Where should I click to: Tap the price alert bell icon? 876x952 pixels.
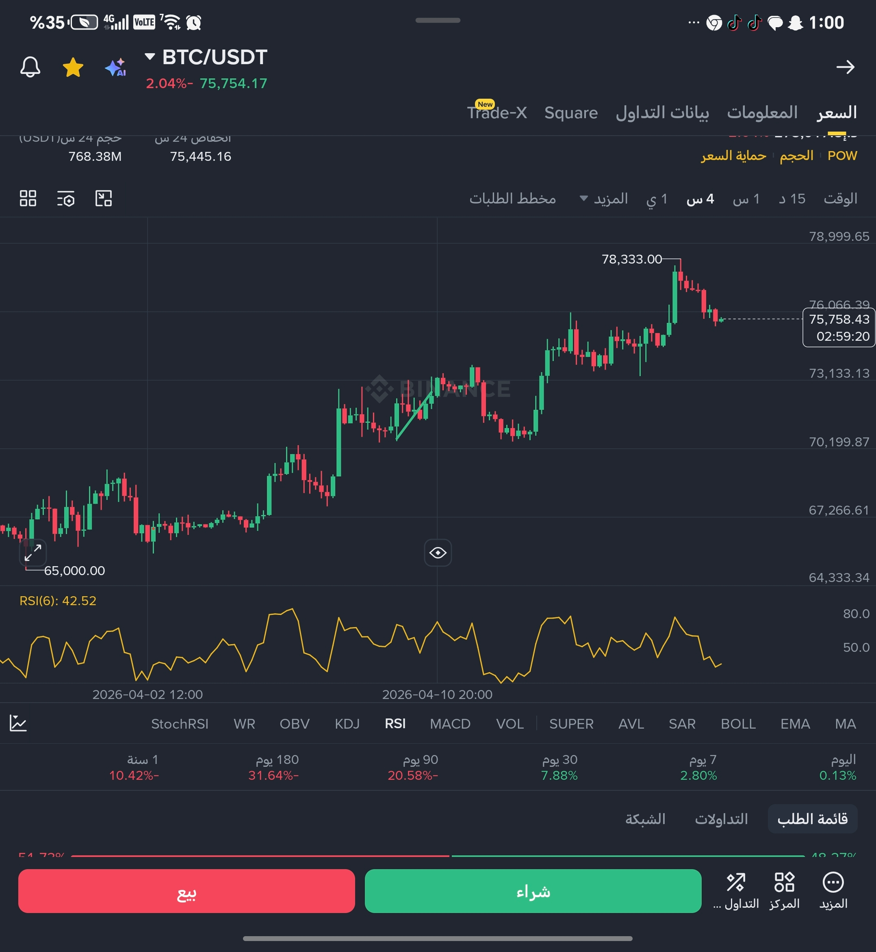pyautogui.click(x=30, y=67)
